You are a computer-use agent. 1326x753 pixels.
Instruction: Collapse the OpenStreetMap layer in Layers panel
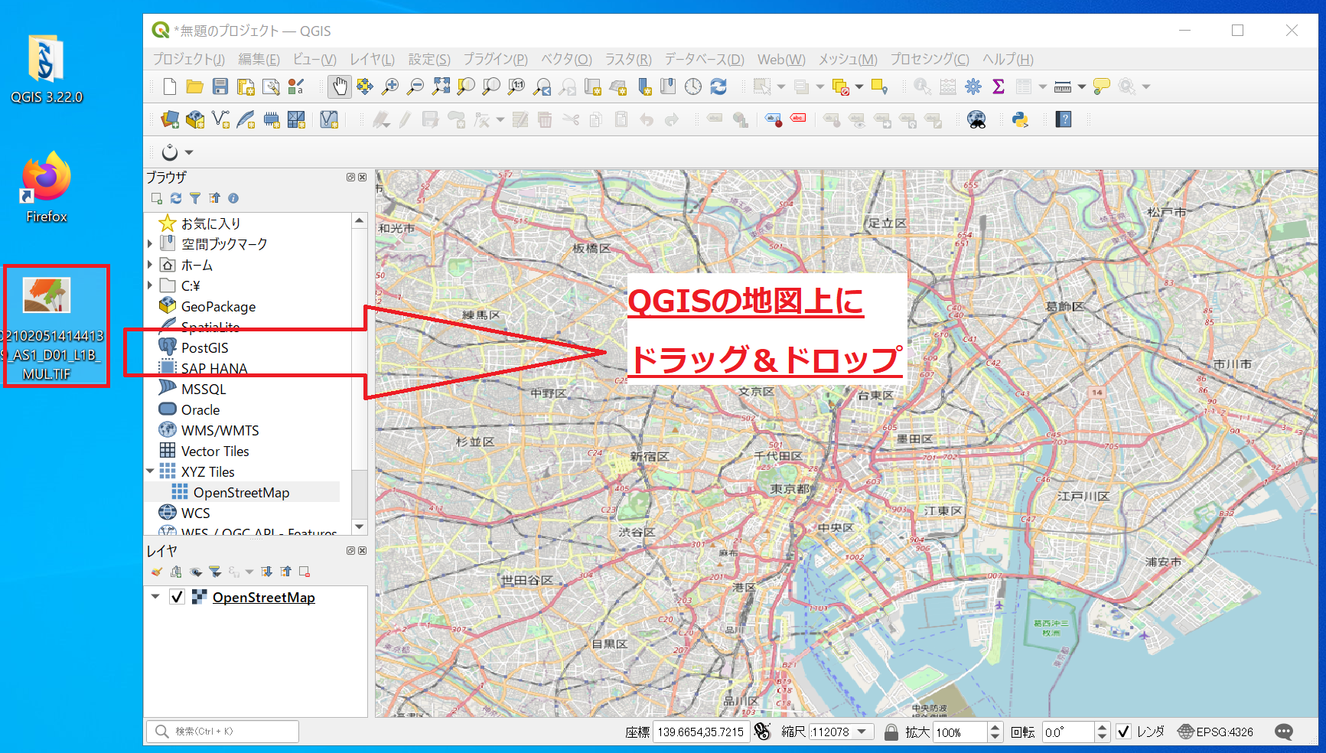[x=155, y=597]
